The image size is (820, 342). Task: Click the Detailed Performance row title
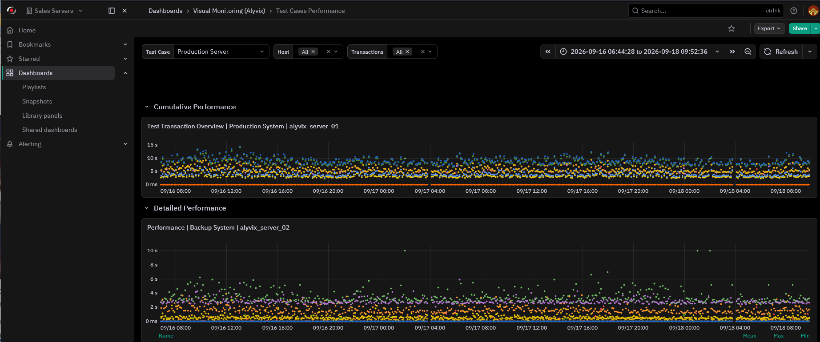coord(190,208)
